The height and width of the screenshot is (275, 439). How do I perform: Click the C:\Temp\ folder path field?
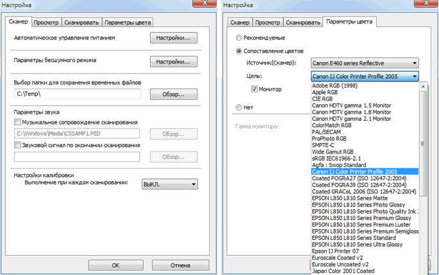pos(78,94)
